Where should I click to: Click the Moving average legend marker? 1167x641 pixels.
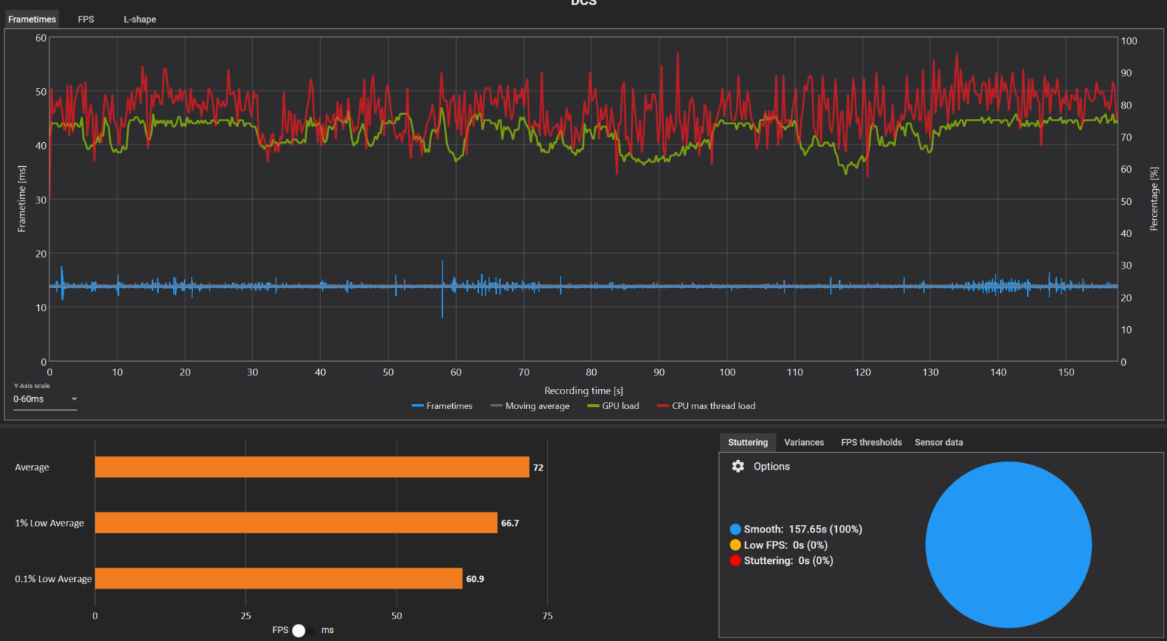click(x=496, y=406)
